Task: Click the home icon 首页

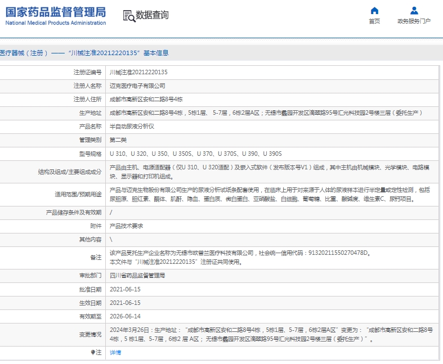Action: point(374,11)
